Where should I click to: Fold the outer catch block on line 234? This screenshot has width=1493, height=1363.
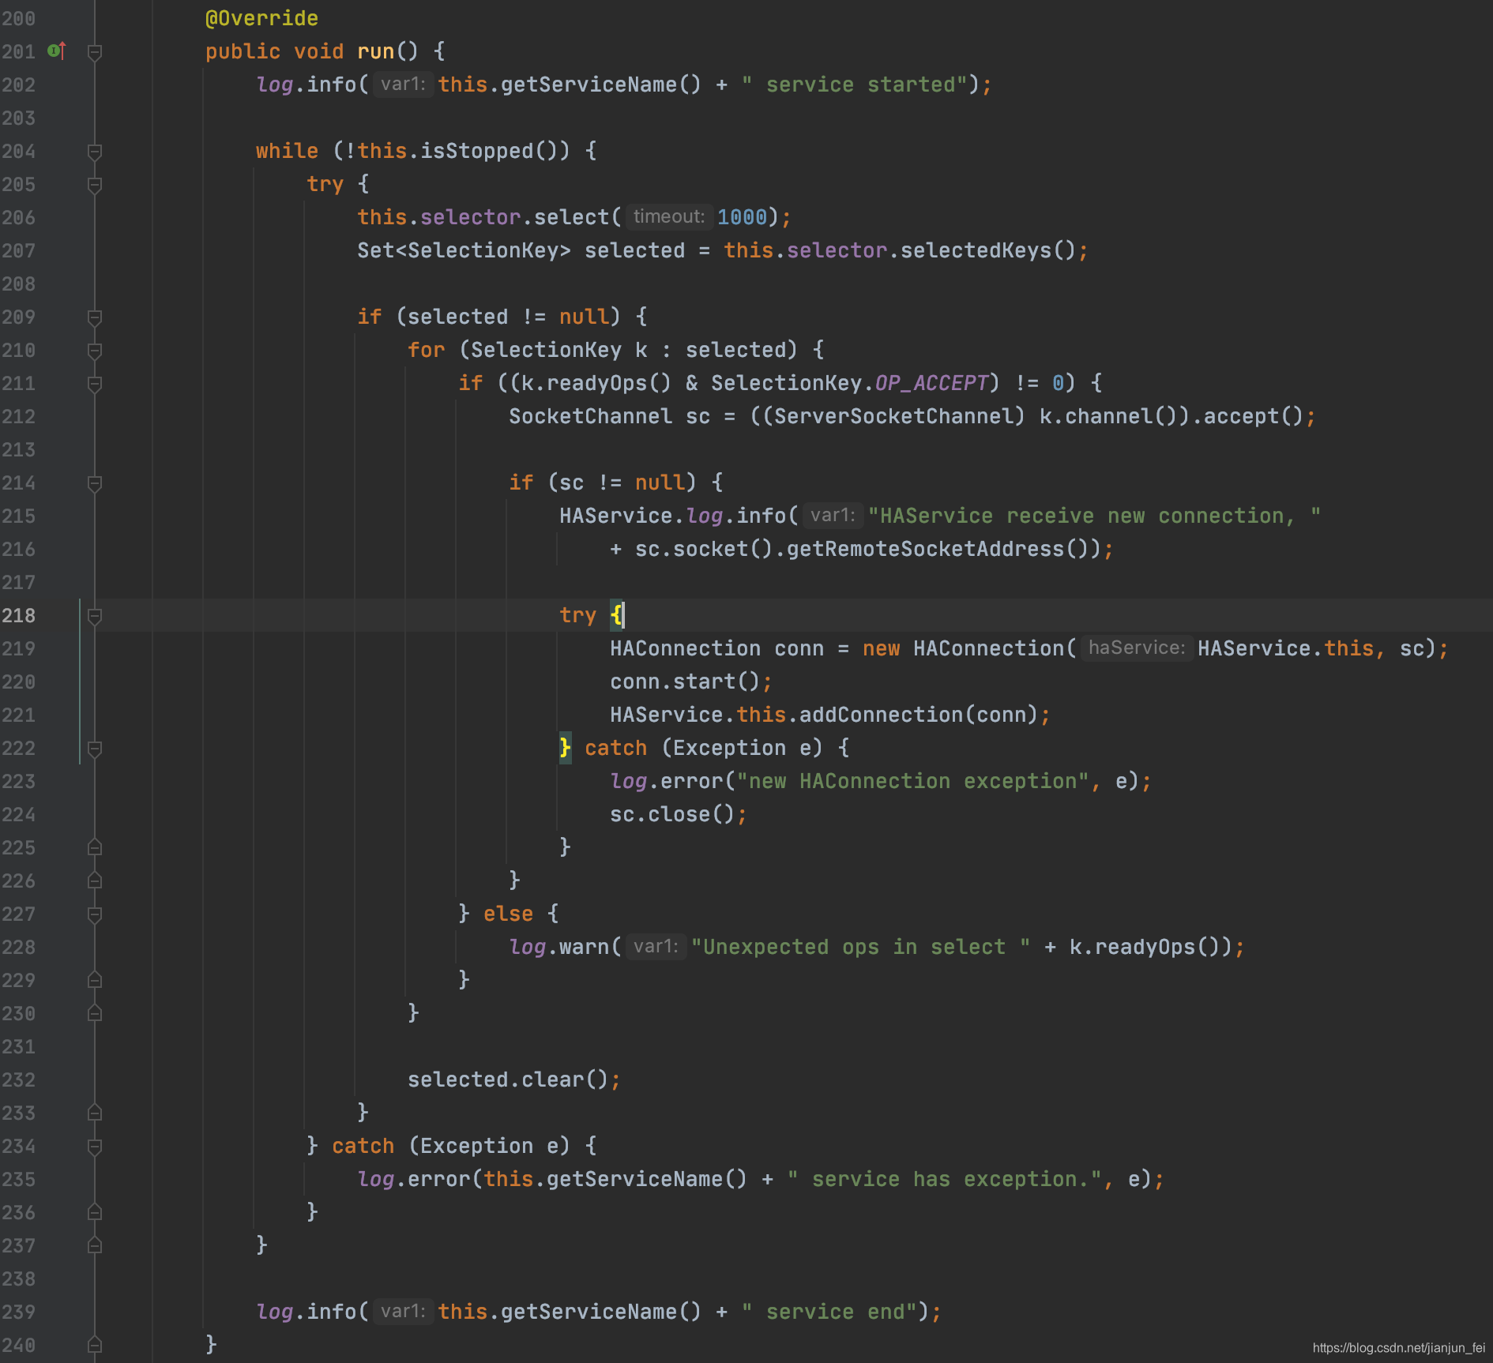95,1147
